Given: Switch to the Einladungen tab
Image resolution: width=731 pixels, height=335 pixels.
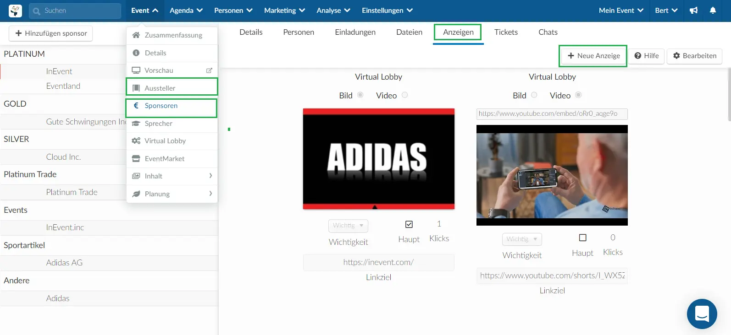Looking at the screenshot, I should point(355,32).
